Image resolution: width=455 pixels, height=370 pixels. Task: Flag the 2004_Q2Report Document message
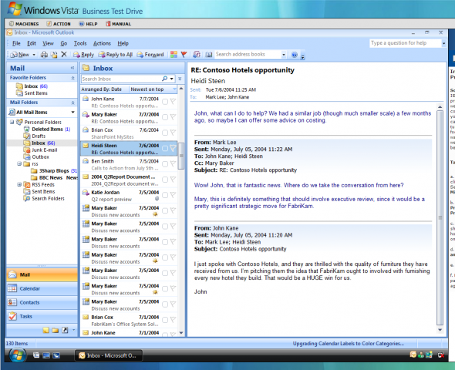point(173,180)
